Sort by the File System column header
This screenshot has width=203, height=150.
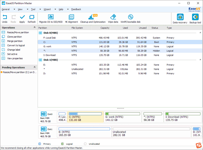81,28
